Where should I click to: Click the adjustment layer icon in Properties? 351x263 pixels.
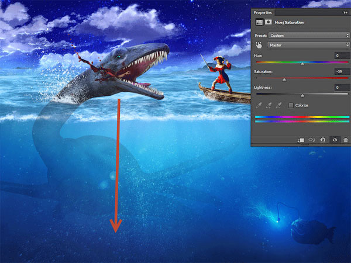tap(259, 22)
